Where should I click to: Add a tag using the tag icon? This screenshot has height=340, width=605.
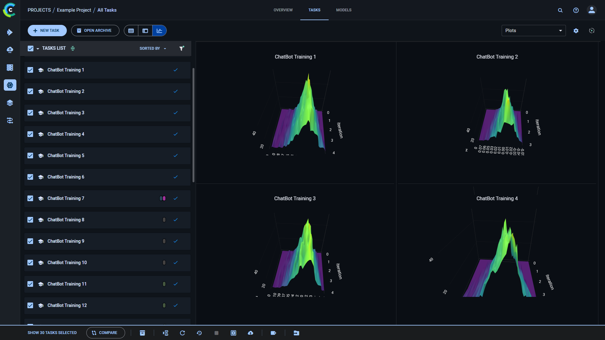(x=273, y=333)
